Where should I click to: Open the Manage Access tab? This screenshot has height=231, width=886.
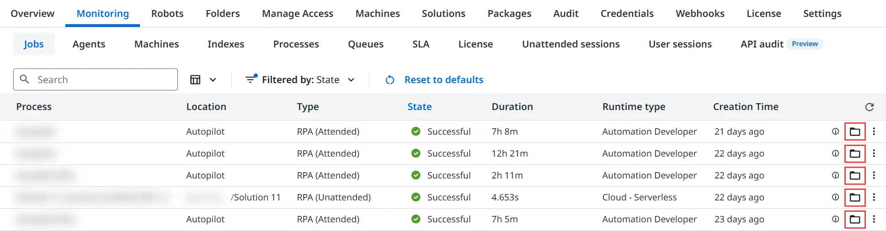(x=298, y=14)
